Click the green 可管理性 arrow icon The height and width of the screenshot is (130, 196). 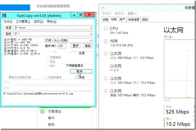(42, 111)
